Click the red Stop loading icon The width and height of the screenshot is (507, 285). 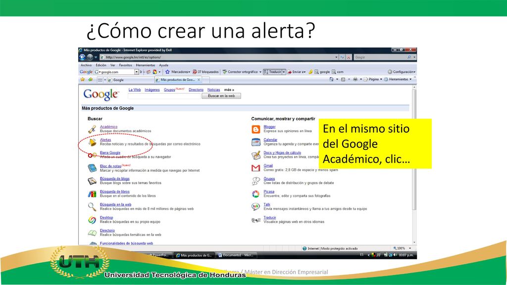click(x=349, y=57)
